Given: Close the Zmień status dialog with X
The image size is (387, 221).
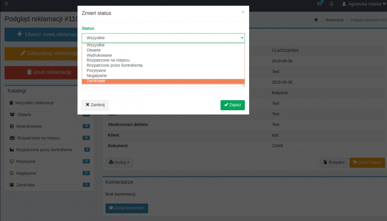Looking at the screenshot, I should pyautogui.click(x=243, y=12).
